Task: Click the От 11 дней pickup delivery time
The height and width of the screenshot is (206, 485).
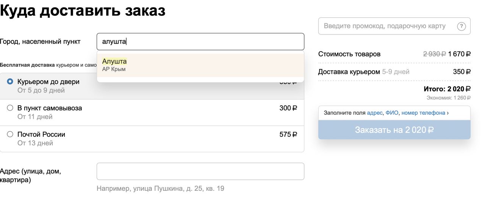Action: (x=35, y=117)
